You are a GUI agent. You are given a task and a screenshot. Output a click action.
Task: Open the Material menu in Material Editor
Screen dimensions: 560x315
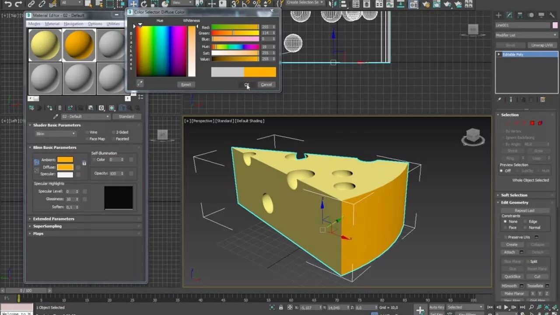(x=52, y=24)
